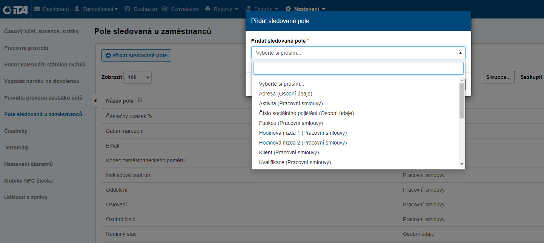This screenshot has height=243, width=544.
Task: Click the dropdown search input field
Action: (358, 68)
